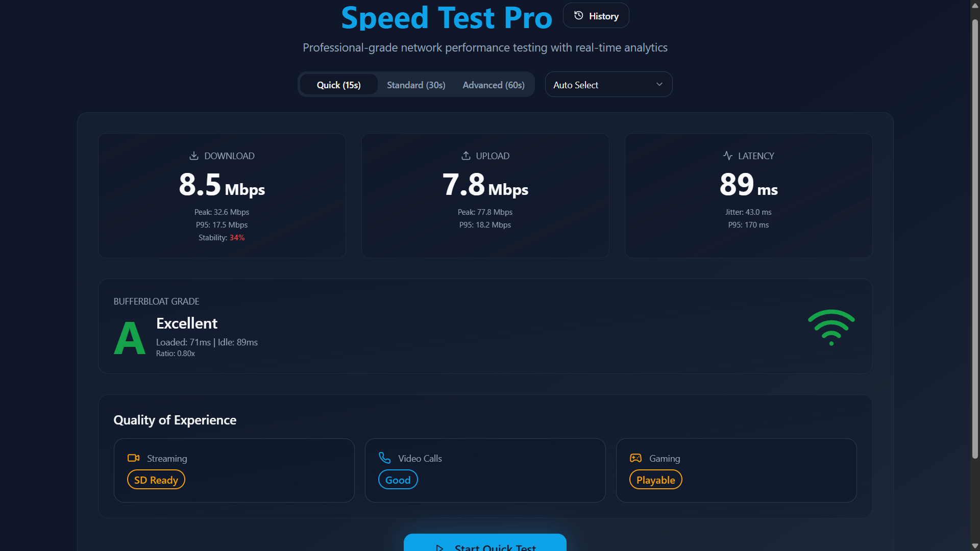Click the Video Calls phone icon
This screenshot has height=551, width=980.
(x=385, y=458)
